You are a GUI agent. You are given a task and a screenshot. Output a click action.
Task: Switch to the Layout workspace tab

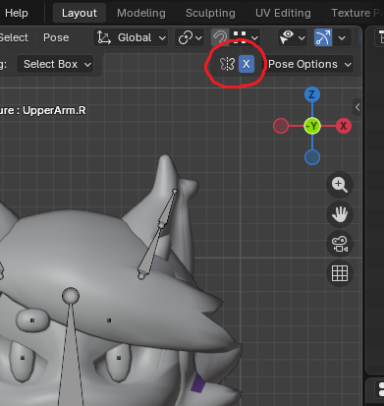point(80,13)
